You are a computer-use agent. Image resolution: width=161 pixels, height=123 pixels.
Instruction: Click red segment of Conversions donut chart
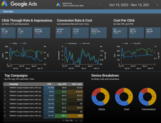click(144, 91)
